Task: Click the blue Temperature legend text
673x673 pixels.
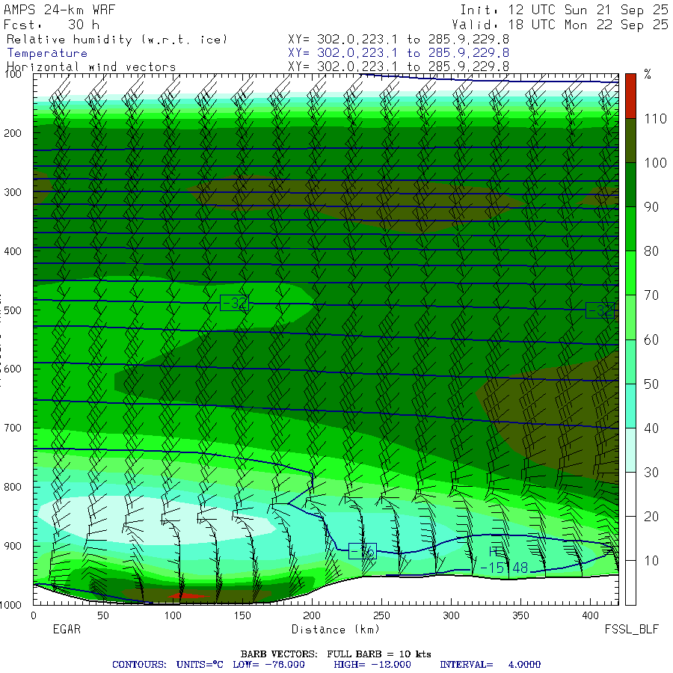Action: coord(47,53)
